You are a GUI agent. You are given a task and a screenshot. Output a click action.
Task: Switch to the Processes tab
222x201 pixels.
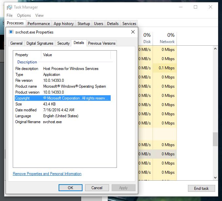click(x=15, y=23)
